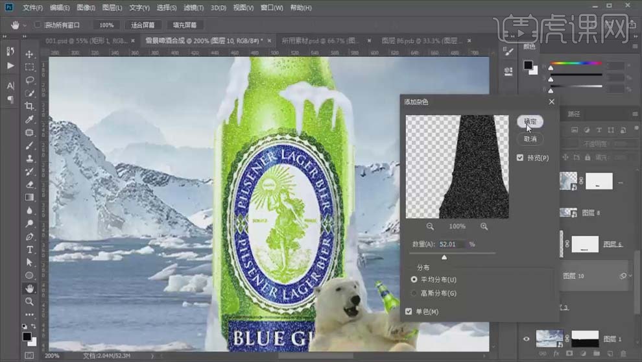Select the Crop tool
The width and height of the screenshot is (642, 362).
pos(30,106)
